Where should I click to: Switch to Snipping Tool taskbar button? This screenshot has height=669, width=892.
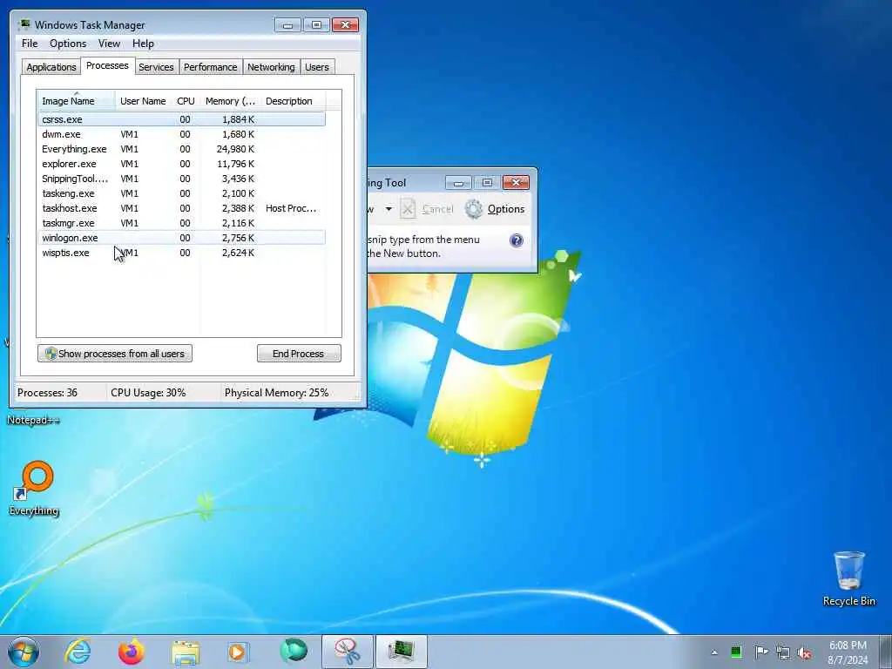(347, 652)
